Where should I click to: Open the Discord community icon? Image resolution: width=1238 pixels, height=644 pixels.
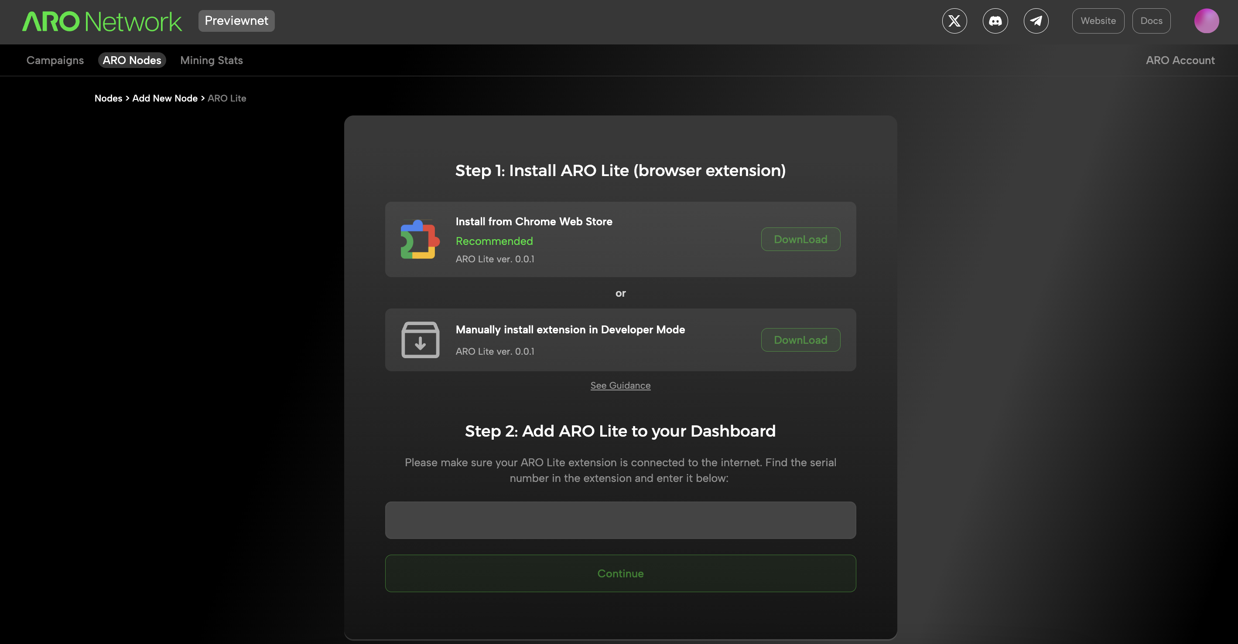pos(995,21)
